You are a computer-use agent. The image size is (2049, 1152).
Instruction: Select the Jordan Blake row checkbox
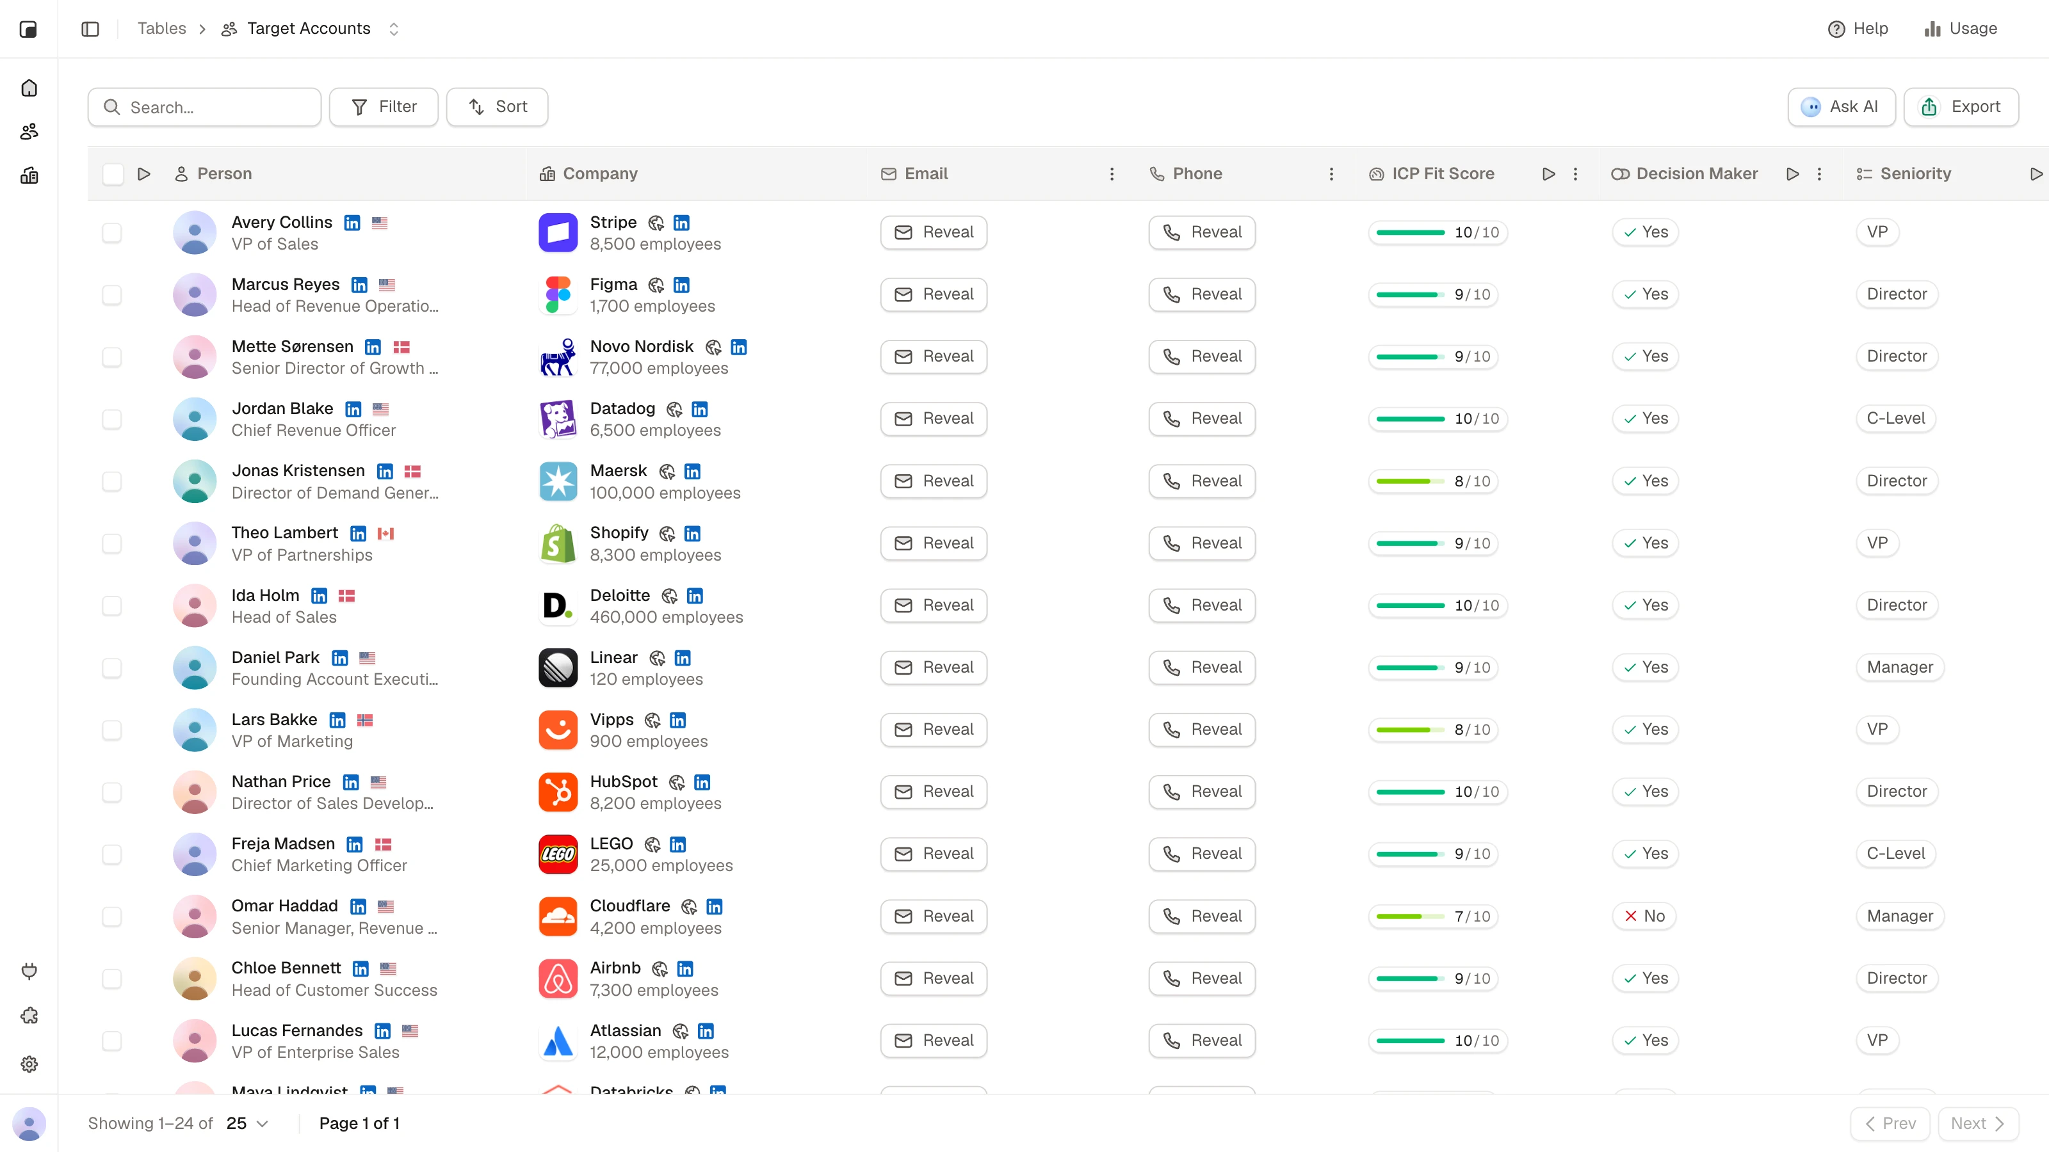coord(112,419)
